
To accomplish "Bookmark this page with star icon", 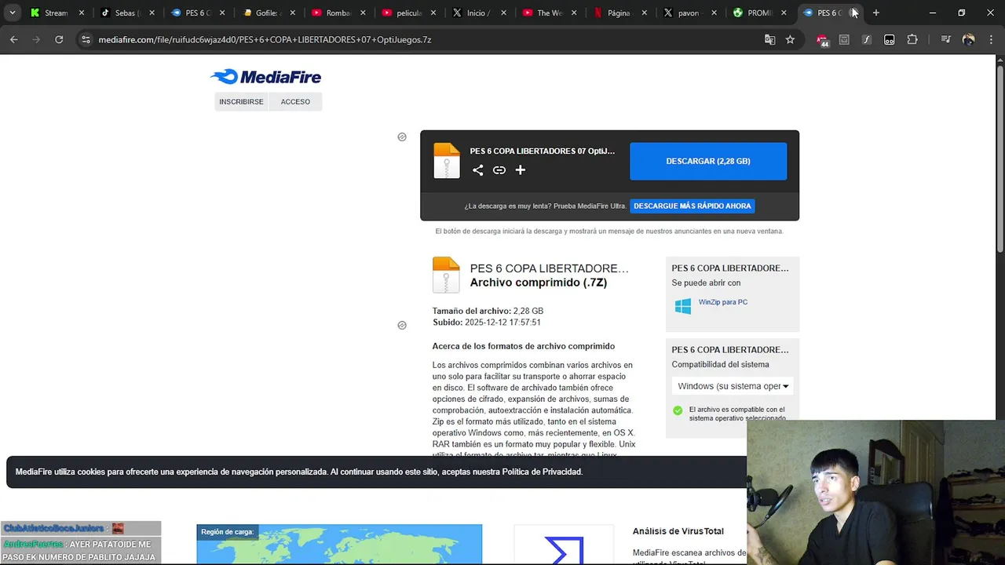I will [x=790, y=39].
